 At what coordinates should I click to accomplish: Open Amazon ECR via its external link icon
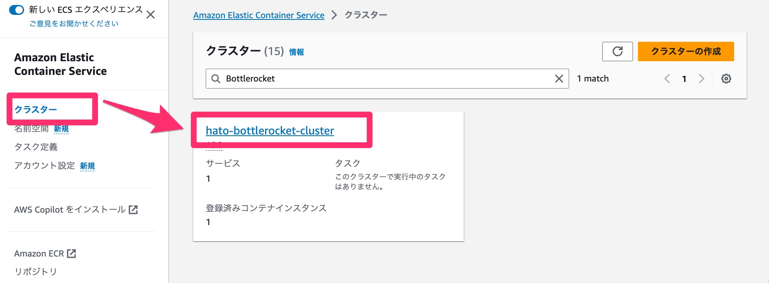(72, 253)
